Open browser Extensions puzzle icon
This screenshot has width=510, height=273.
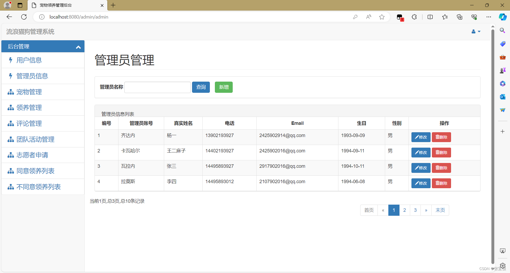point(414,17)
